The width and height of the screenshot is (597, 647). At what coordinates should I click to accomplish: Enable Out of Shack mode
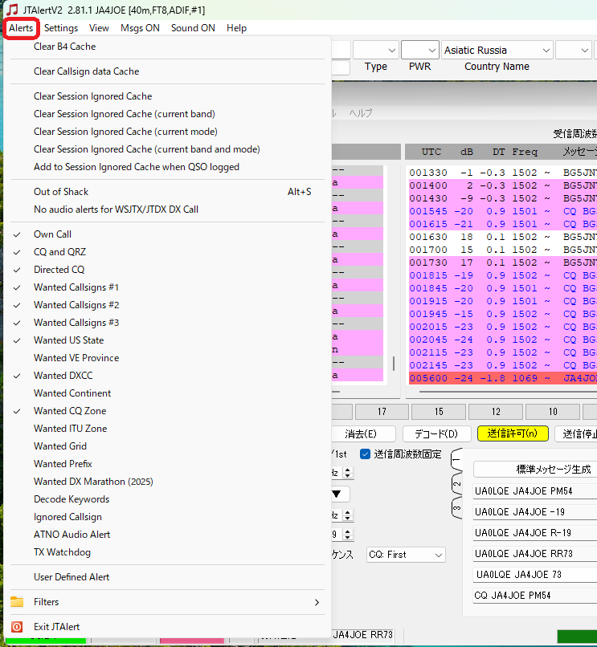[x=167, y=192]
